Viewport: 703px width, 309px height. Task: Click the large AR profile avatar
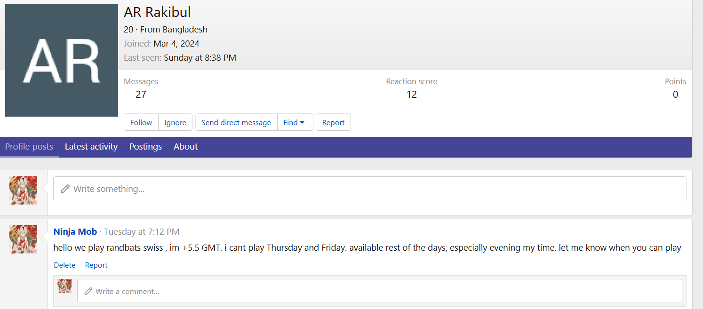tap(61, 60)
